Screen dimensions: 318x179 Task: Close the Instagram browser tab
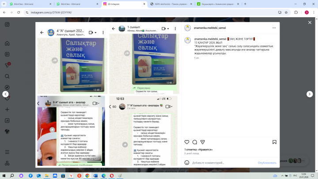point(144,4)
